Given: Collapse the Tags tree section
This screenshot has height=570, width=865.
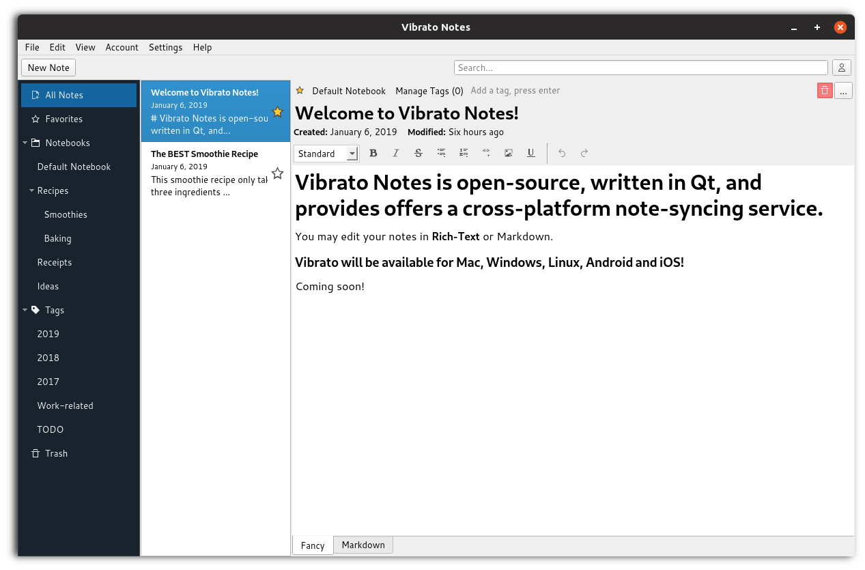Looking at the screenshot, I should coord(25,310).
